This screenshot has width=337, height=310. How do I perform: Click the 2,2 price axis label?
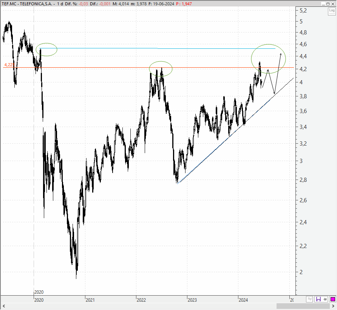303,246
